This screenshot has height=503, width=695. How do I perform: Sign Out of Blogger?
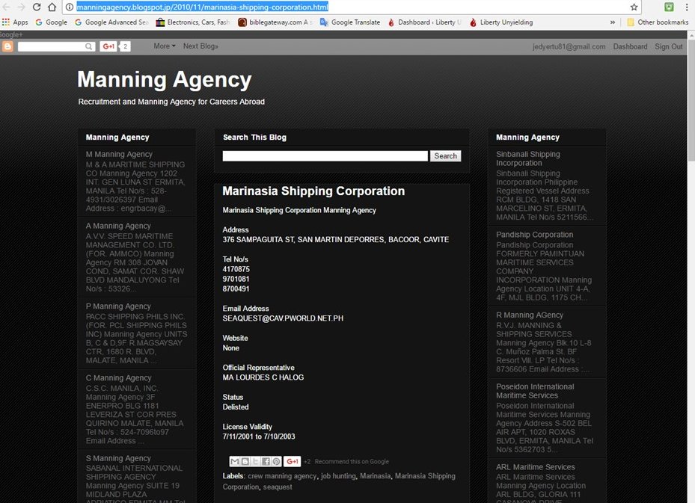(668, 46)
